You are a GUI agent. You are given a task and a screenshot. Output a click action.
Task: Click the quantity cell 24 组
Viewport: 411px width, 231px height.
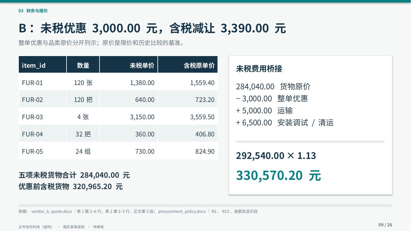(x=83, y=151)
